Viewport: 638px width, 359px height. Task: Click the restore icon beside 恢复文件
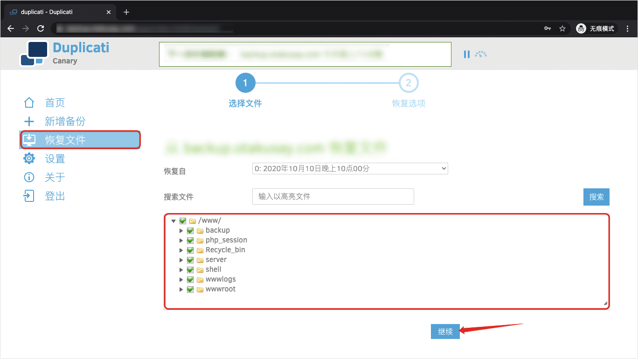(x=29, y=140)
